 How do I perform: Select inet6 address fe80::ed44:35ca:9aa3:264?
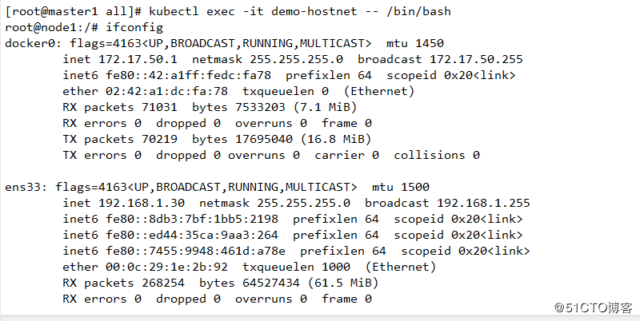point(192,235)
